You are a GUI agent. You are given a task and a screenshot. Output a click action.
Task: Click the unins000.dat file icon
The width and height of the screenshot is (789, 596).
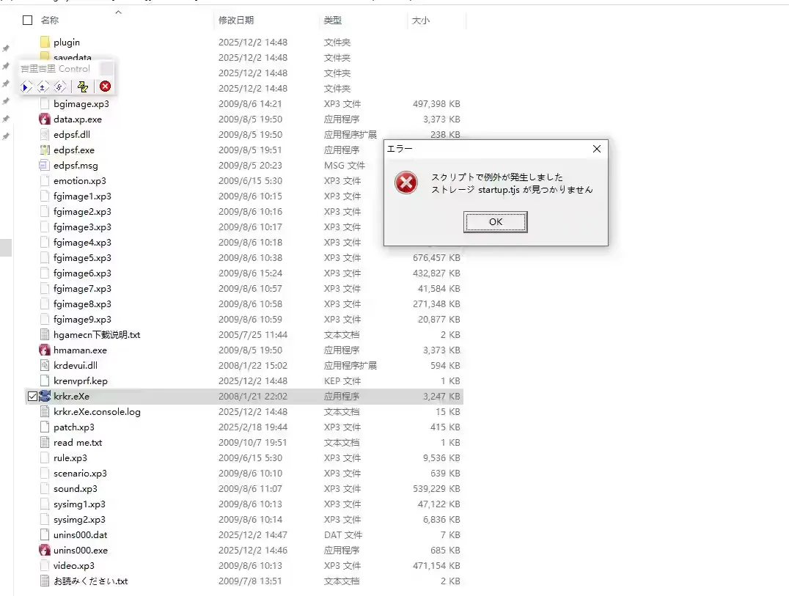45,534
